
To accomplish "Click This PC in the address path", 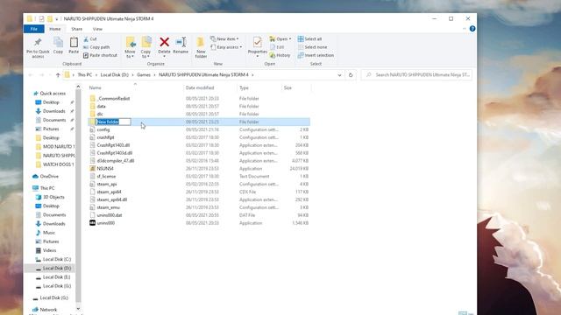I will point(85,75).
